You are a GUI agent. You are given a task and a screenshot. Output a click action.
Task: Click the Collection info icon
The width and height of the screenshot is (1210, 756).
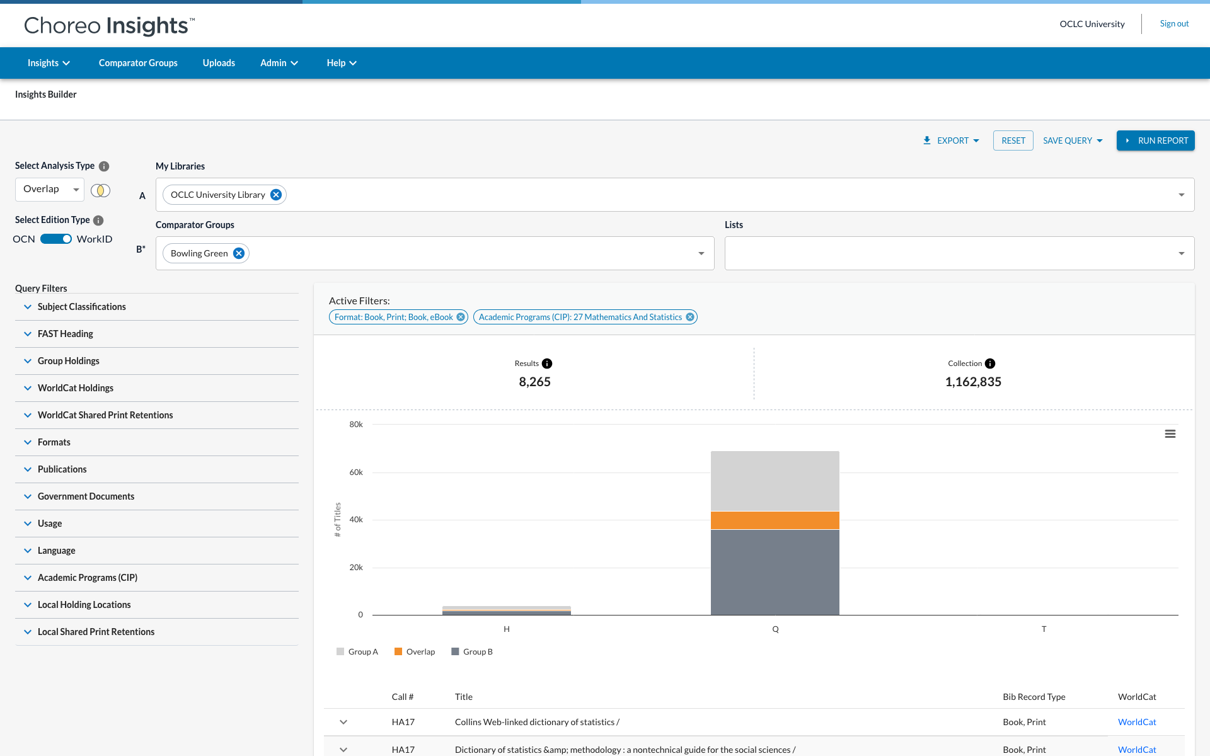[990, 364]
